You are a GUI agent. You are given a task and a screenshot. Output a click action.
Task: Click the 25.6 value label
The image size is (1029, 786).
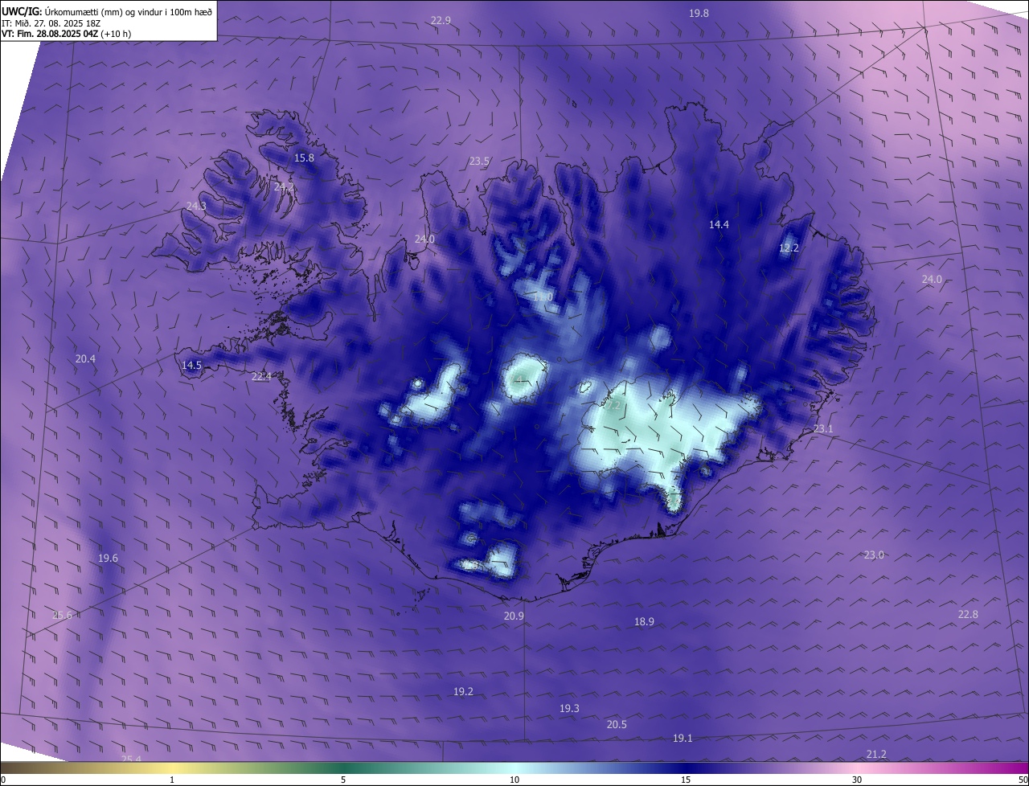tap(62, 615)
